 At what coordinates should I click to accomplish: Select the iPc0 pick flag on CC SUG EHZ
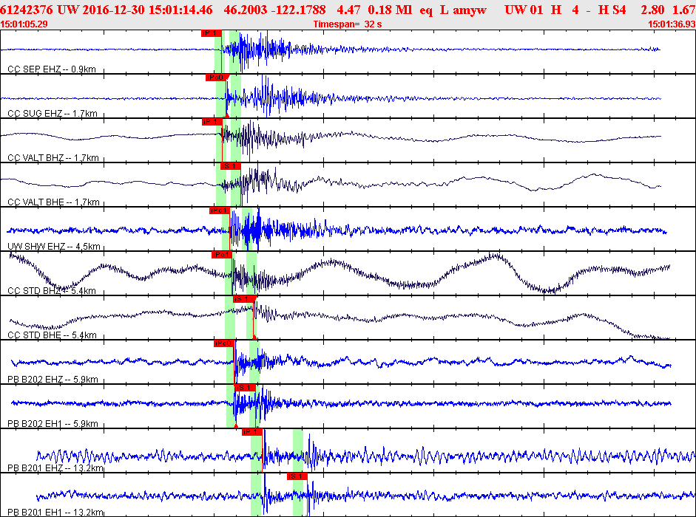pyautogui.click(x=216, y=78)
